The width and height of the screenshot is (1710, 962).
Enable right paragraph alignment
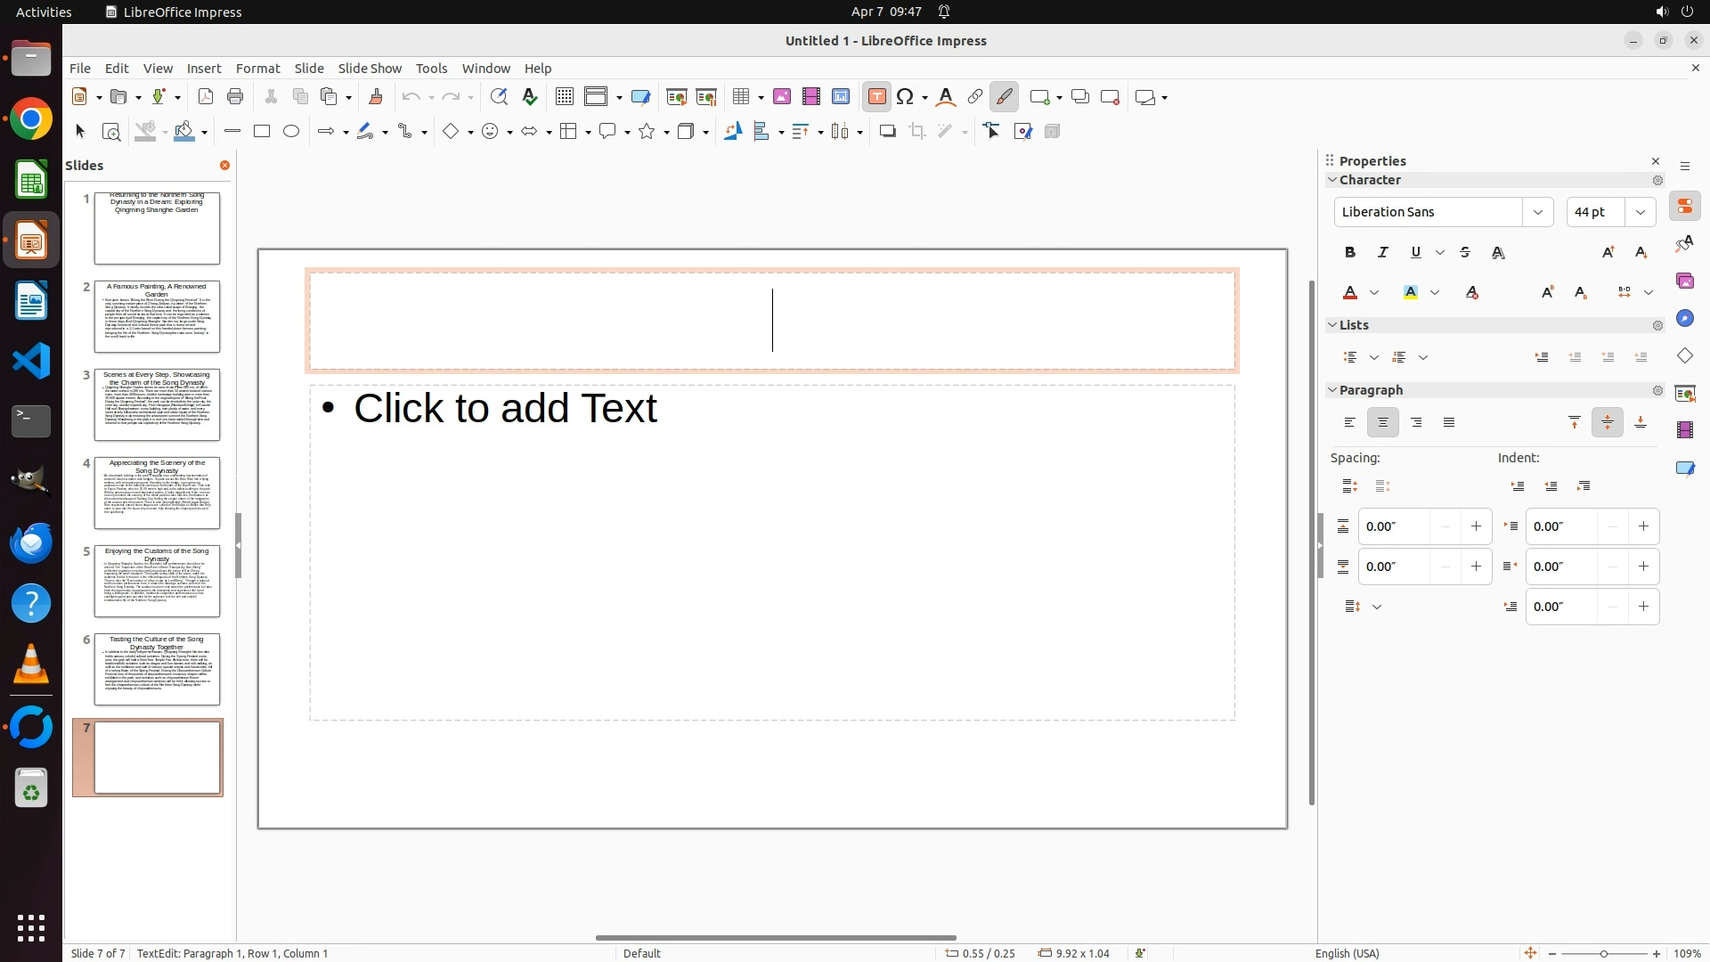(x=1416, y=422)
